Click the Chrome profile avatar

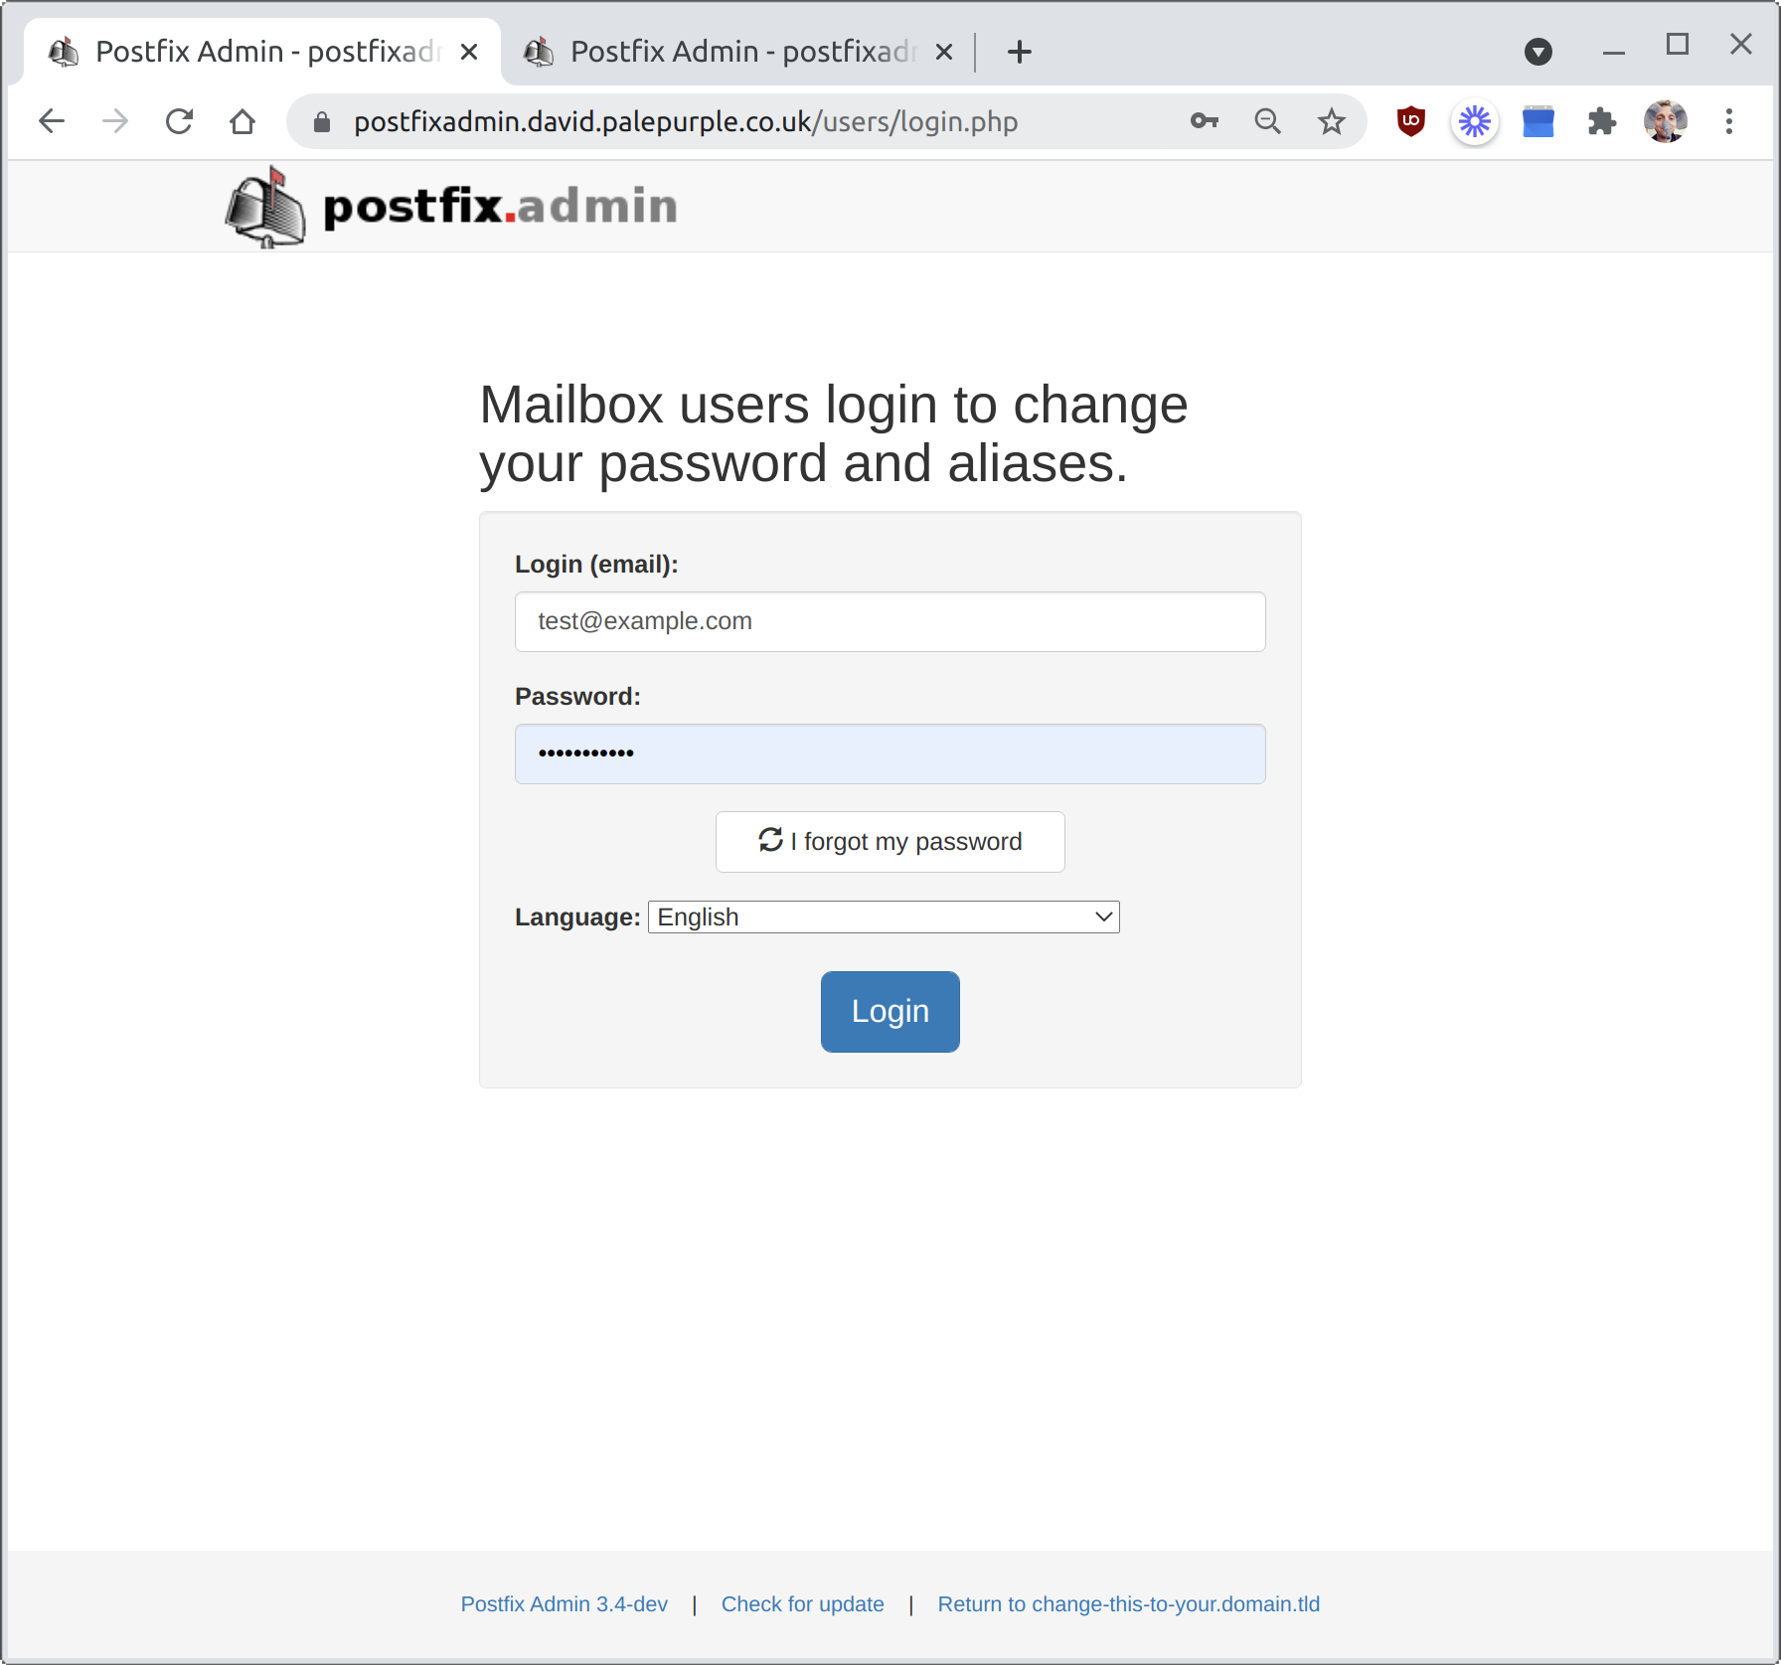click(x=1665, y=121)
